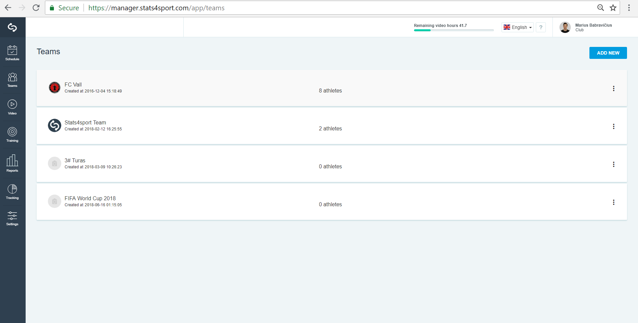Viewport: 638px width, 323px height.
Task: Open the options menu for Stats4sport Team
Action: 614,126
